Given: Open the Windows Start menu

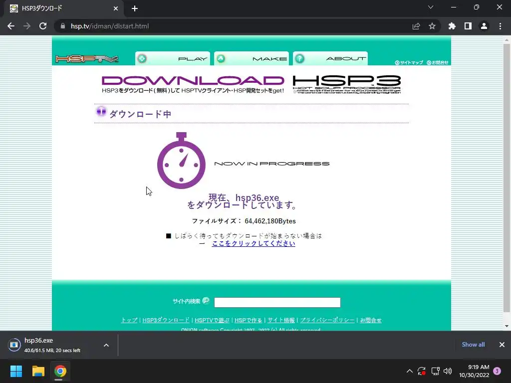Looking at the screenshot, I should [x=16, y=371].
